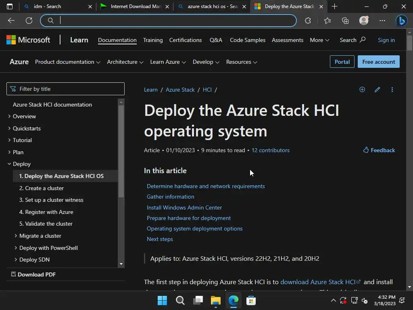This screenshot has height=310, width=413.
Task: Open the tab actions menu icon
Action: (x=10, y=6)
